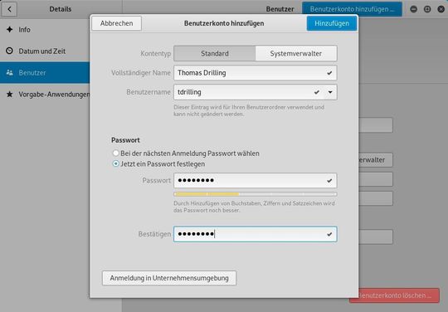Click into the Bestätigen password field

click(x=256, y=234)
